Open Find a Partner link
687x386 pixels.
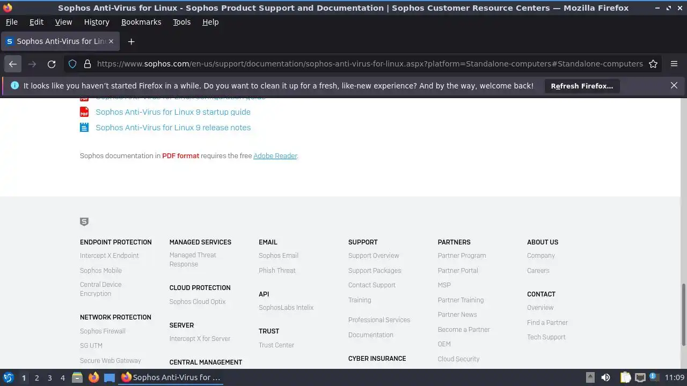pos(547,323)
